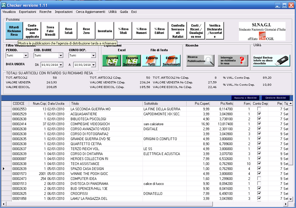
Task: Export all records to text file
Action: pos(151,61)
